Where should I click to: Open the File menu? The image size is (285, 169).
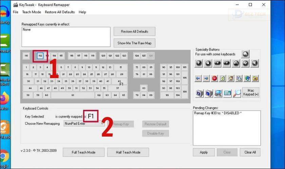16,12
